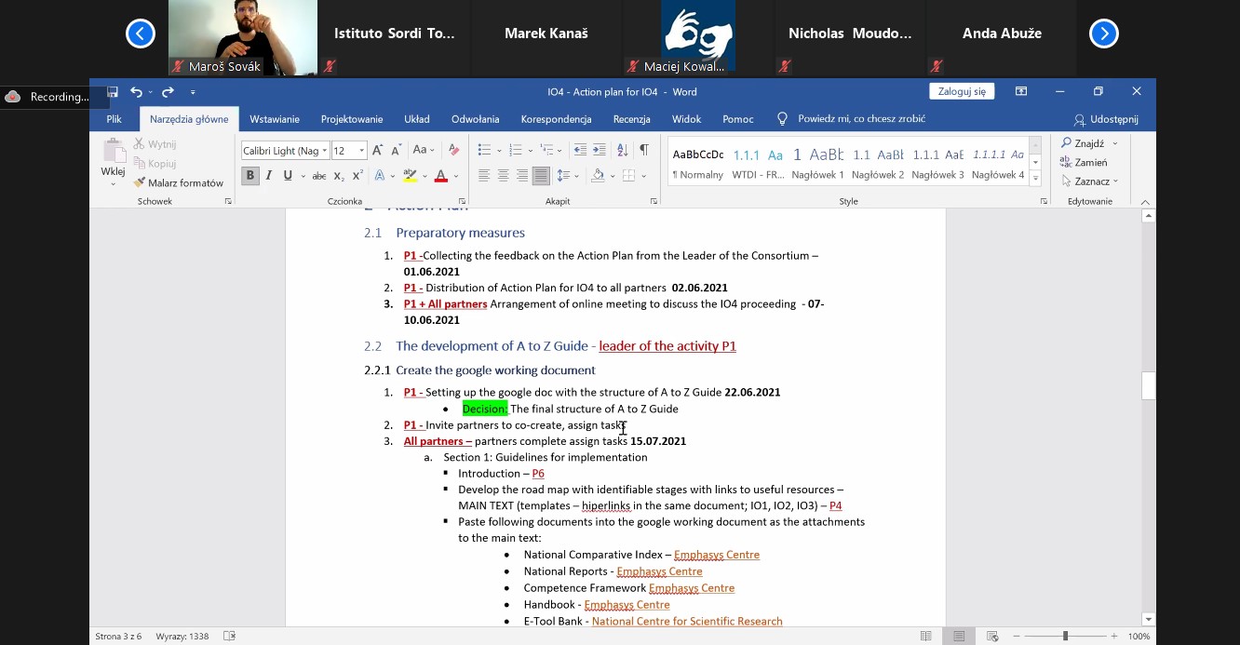This screenshot has height=645, width=1240.
Task: Switch to the Widok view tab
Action: click(686, 119)
